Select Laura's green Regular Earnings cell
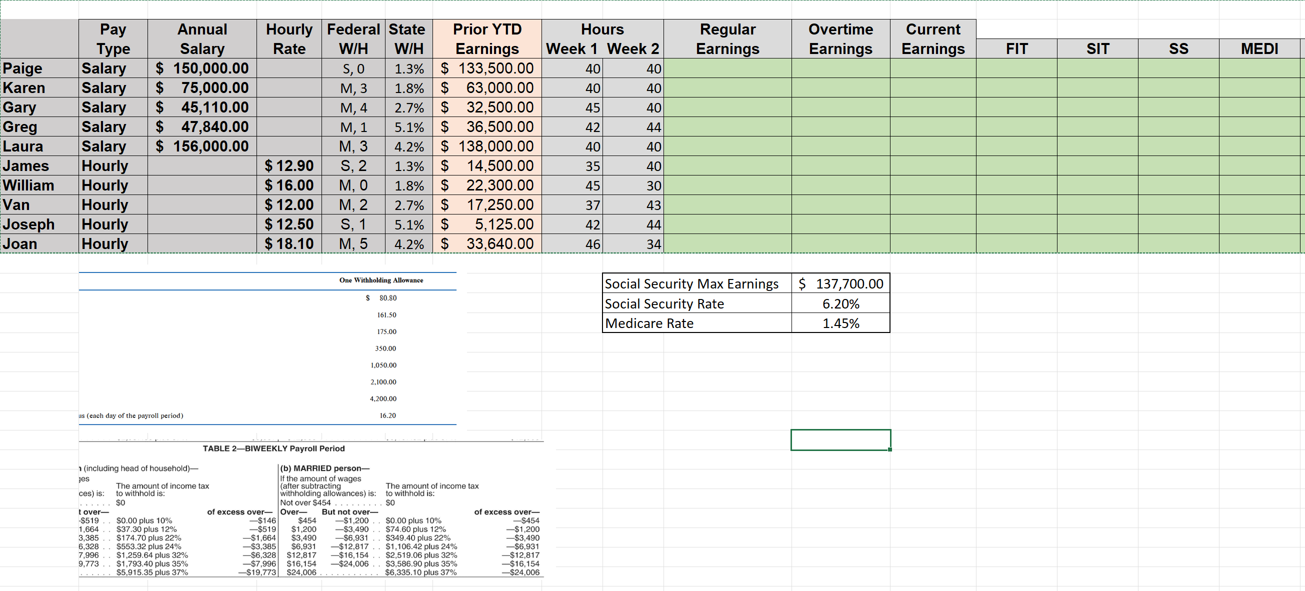Image resolution: width=1305 pixels, height=591 pixels. (727, 146)
